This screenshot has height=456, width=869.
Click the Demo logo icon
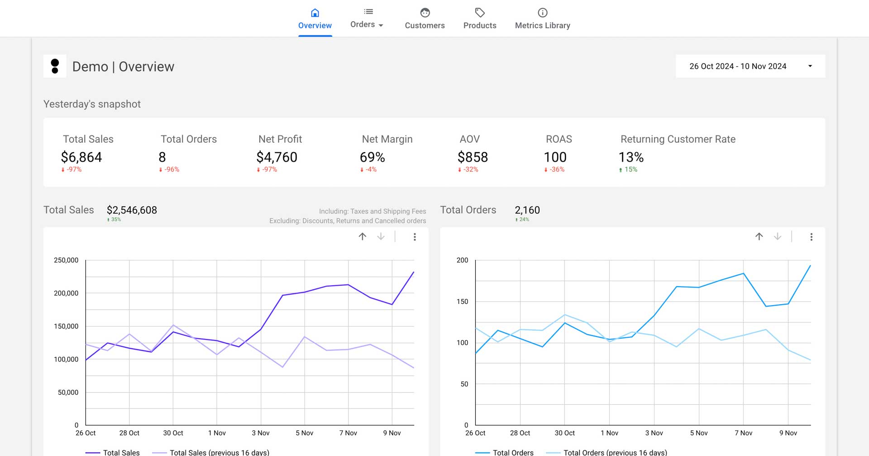click(55, 66)
